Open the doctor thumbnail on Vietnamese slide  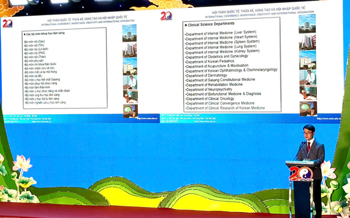click(x=130, y=82)
